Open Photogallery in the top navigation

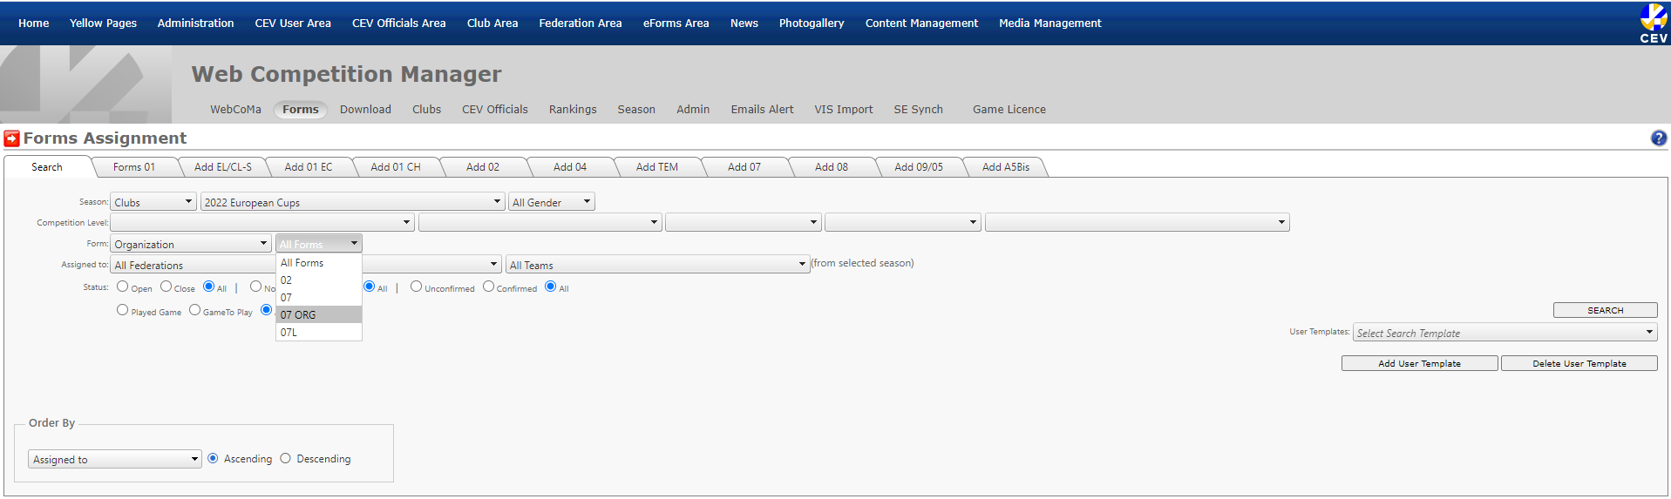point(812,24)
